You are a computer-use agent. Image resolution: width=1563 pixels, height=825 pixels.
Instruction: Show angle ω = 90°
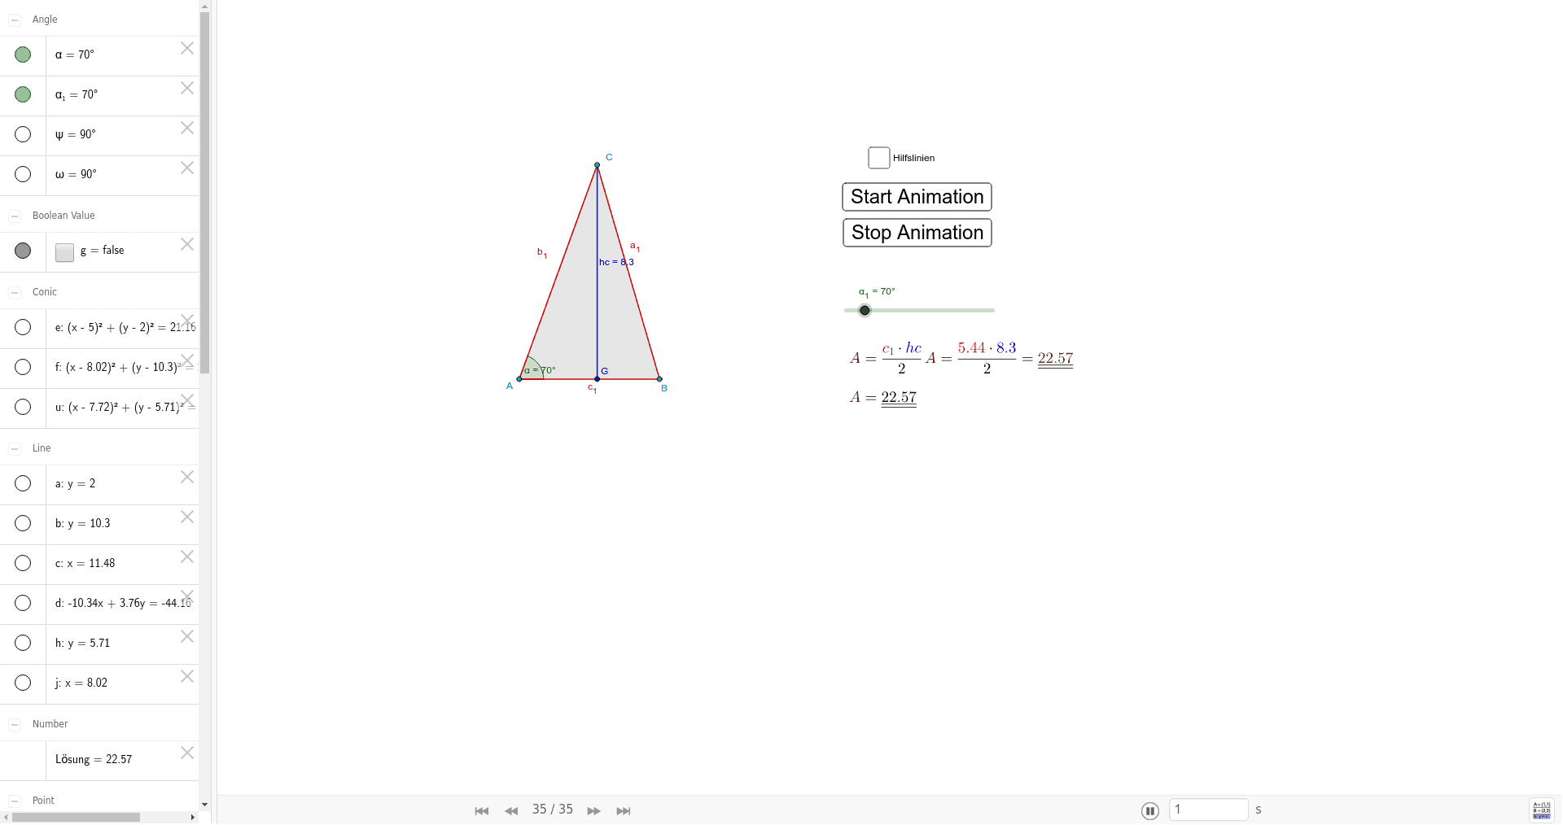click(x=23, y=174)
